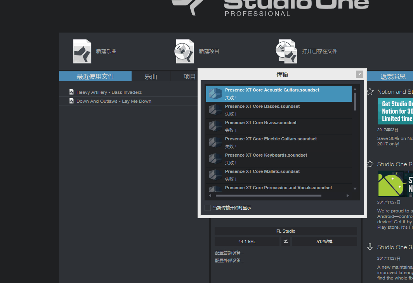Select Presence XT Core Mallets.soundset row
This screenshot has width=413, height=283.
pos(279,175)
